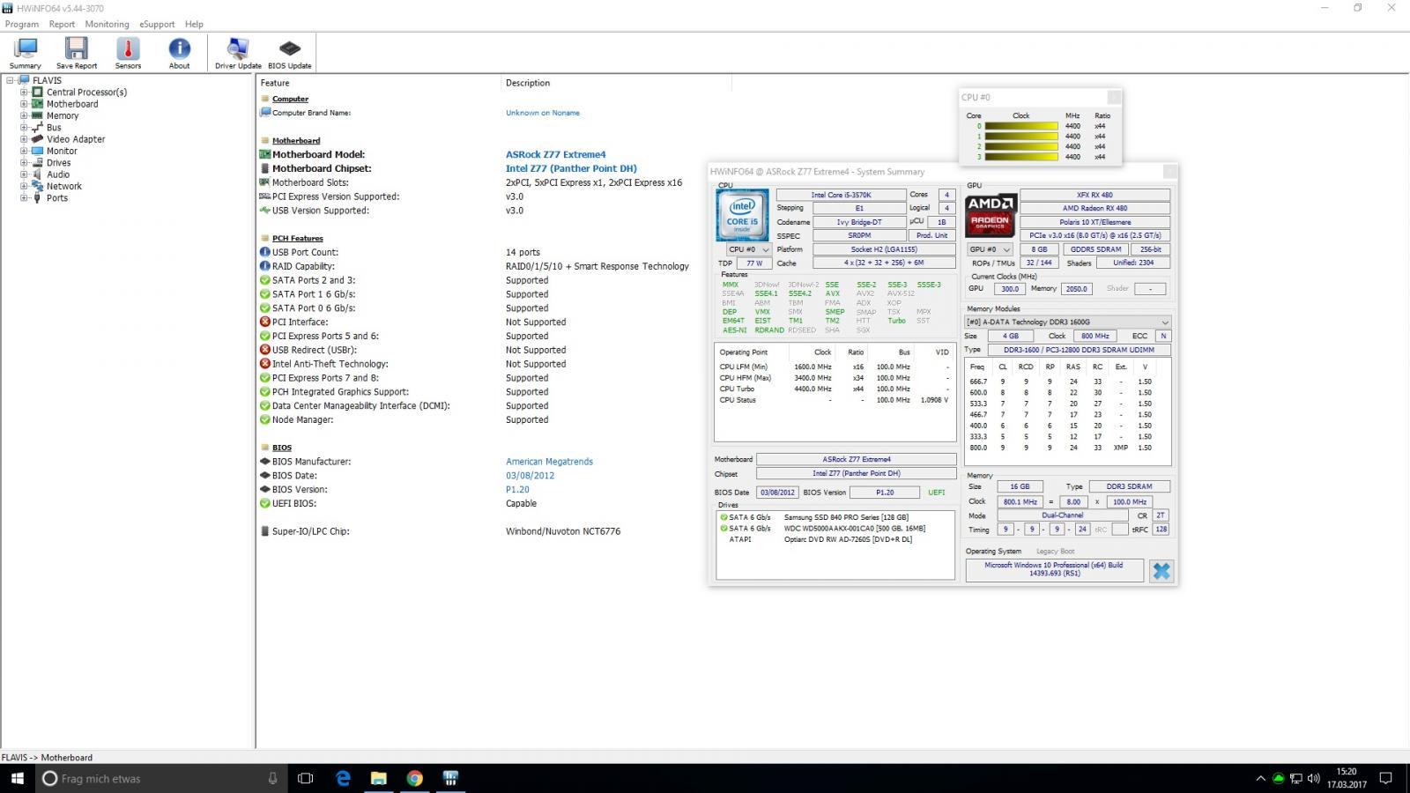Launch the Driver Update tool

click(x=238, y=53)
